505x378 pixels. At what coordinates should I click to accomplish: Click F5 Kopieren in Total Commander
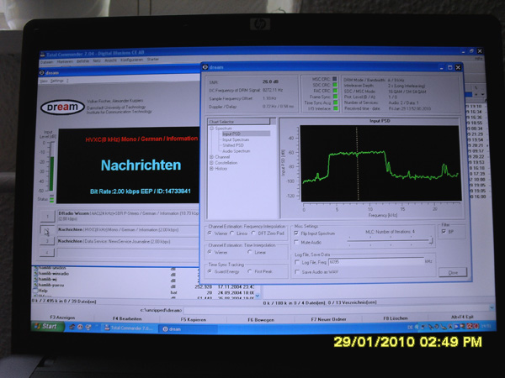coord(194,319)
